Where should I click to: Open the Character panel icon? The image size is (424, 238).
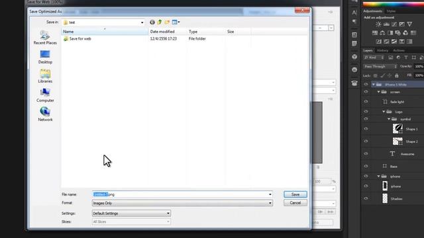[354, 13]
